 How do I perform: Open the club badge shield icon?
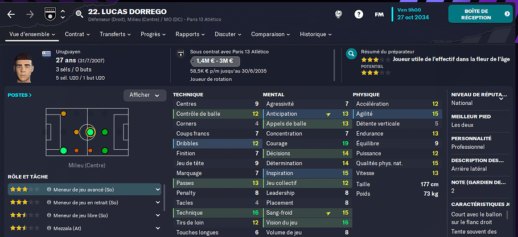coord(50,14)
